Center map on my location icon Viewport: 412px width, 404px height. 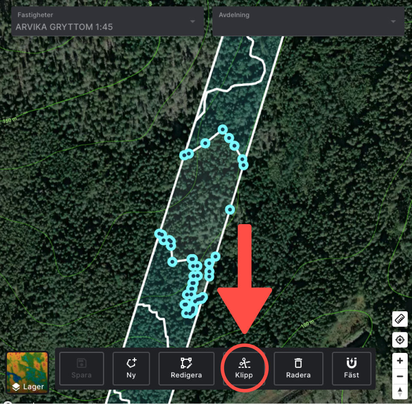(x=400, y=340)
